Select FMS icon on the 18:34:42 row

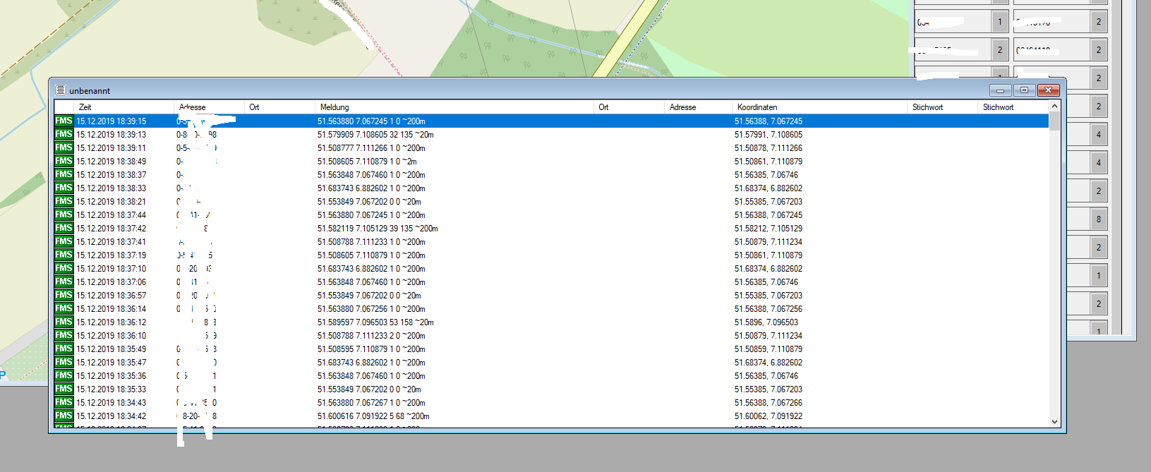pyautogui.click(x=64, y=416)
